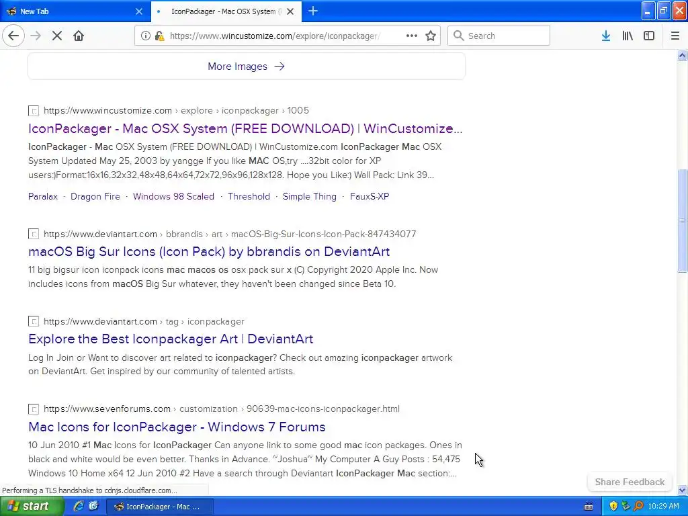Show site information icon in address bar
688x516 pixels.
[145, 36]
